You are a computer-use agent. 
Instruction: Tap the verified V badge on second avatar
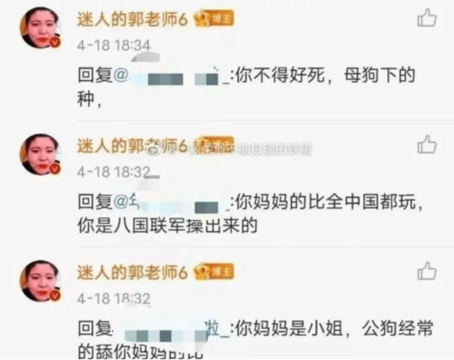pos(55,169)
